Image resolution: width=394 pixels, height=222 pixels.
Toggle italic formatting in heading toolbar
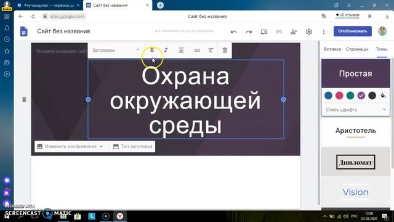coord(166,51)
